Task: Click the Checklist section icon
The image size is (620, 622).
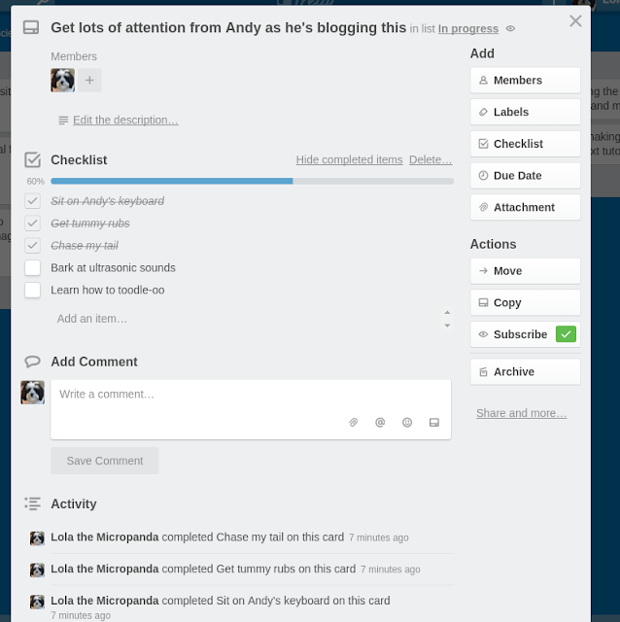Action: tap(32, 159)
